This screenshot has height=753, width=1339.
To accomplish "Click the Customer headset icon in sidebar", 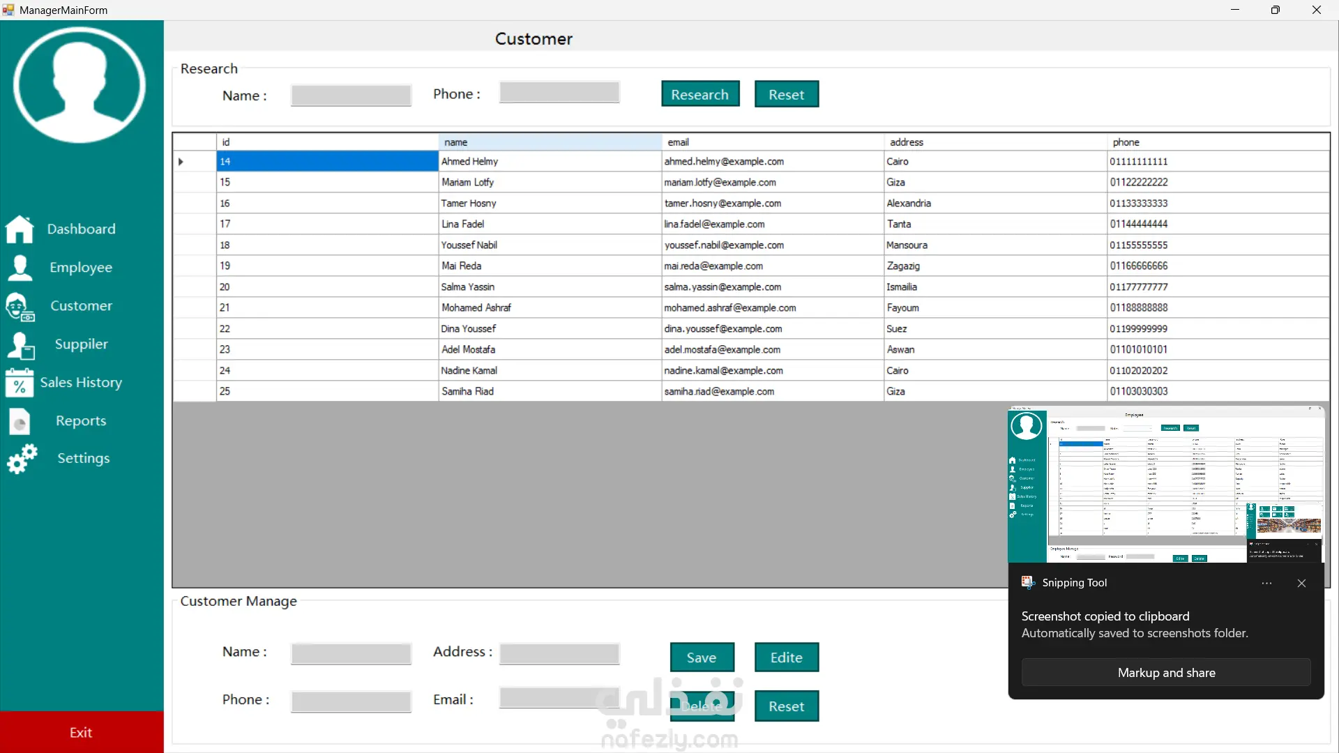I will tap(20, 307).
